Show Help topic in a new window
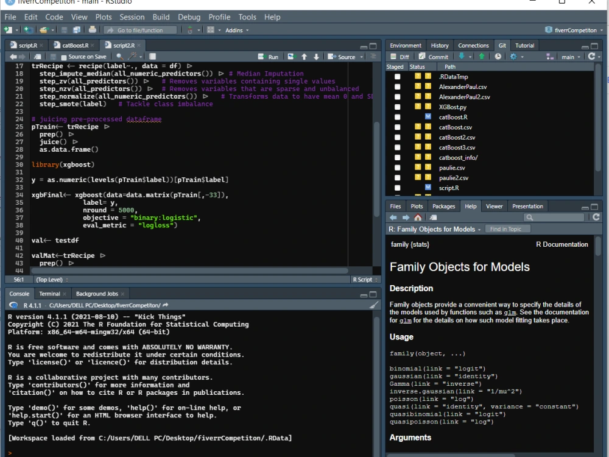 (x=433, y=218)
